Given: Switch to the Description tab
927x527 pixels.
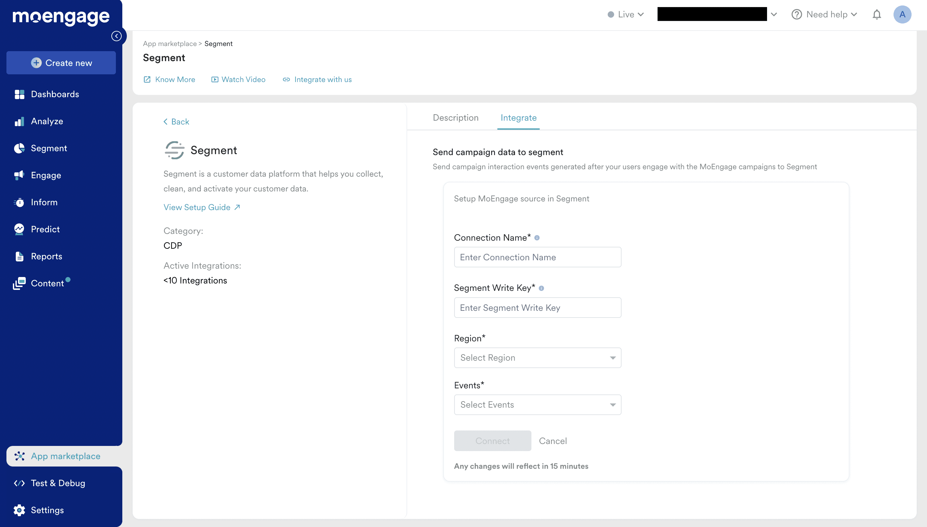Looking at the screenshot, I should (455, 118).
